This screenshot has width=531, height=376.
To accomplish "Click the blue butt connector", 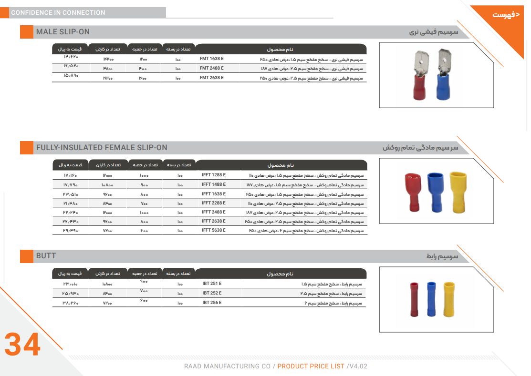I will click(x=432, y=299).
